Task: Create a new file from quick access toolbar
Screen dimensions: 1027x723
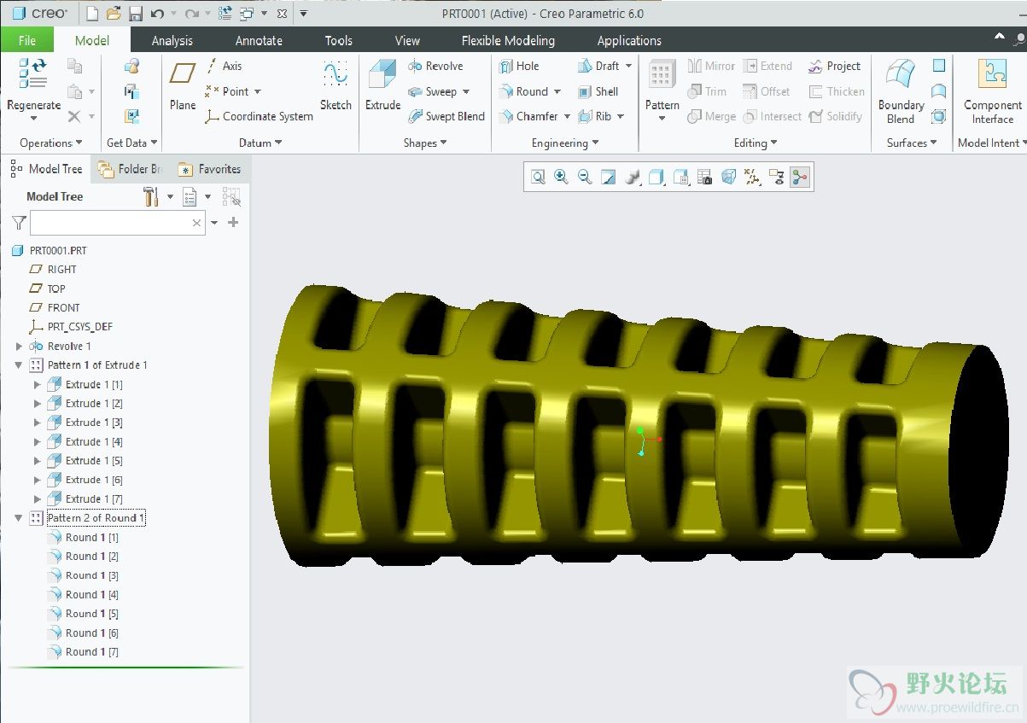Action: (x=92, y=14)
